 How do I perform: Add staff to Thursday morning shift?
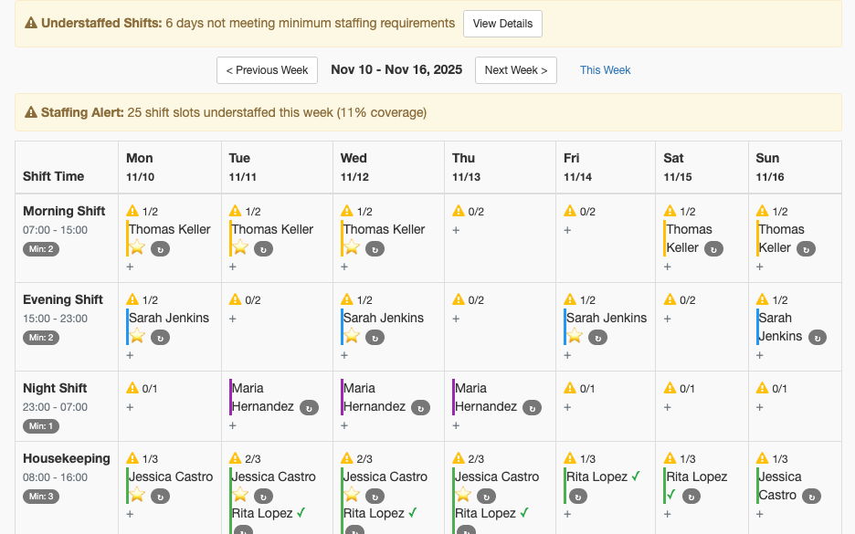(456, 230)
